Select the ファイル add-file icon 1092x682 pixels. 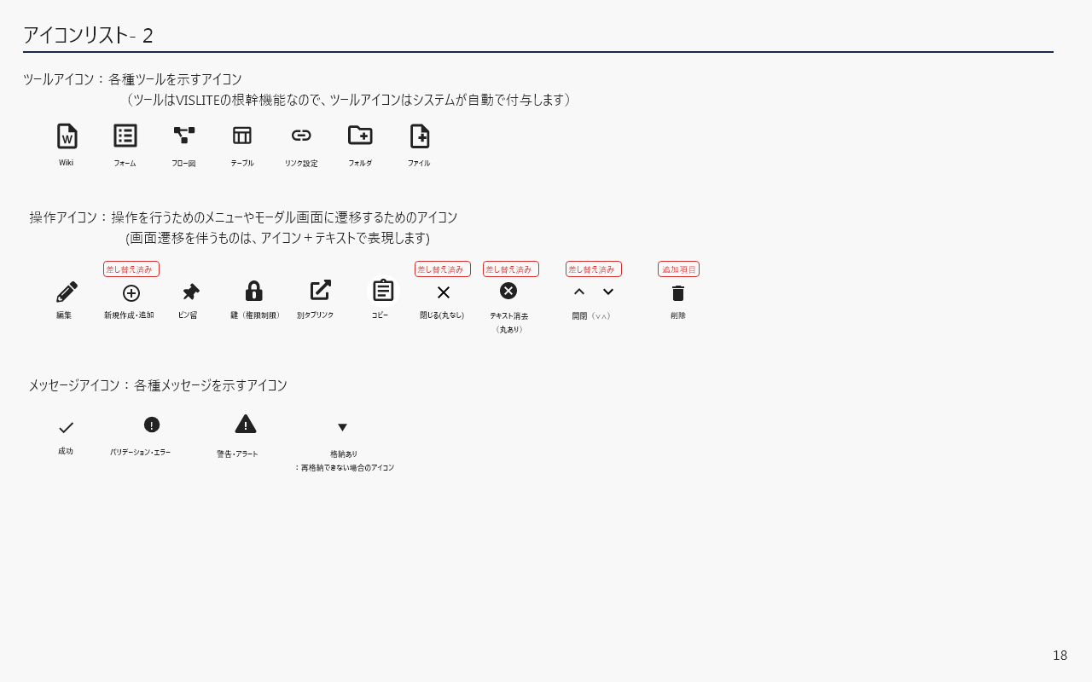pyautogui.click(x=420, y=136)
